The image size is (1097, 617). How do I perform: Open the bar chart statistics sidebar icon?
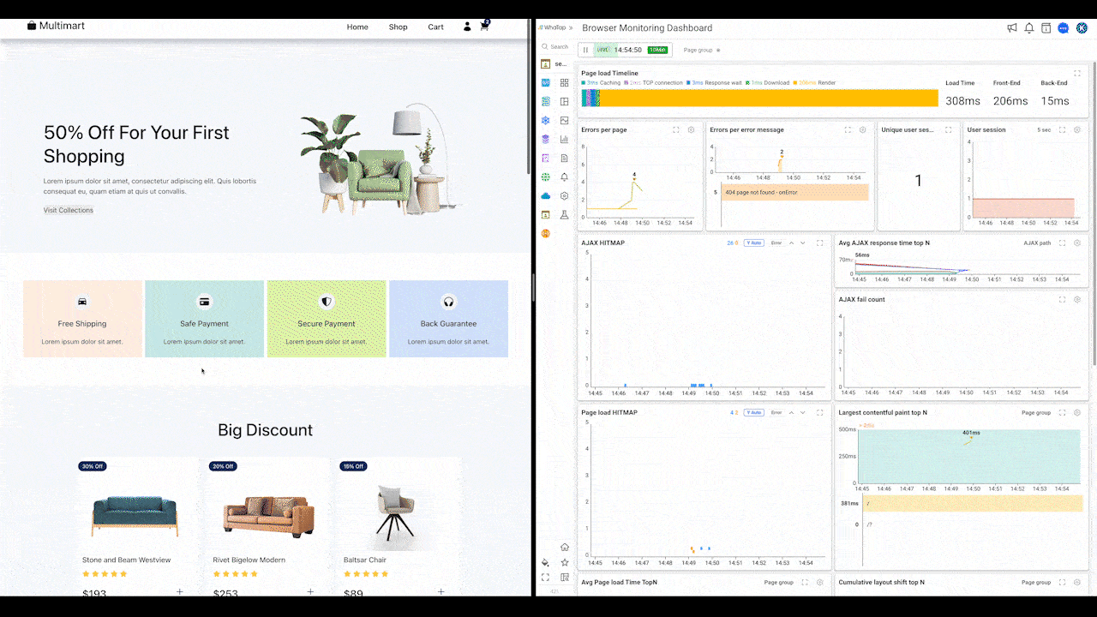click(x=564, y=139)
